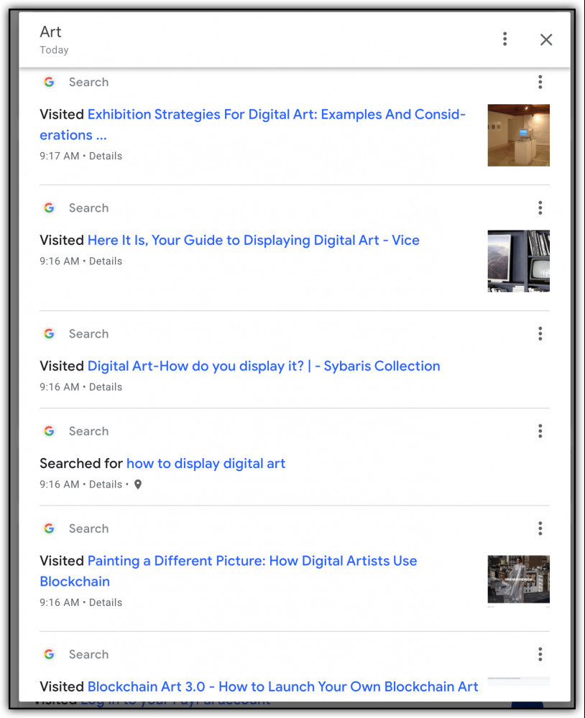The width and height of the screenshot is (585, 718).
Task: View Details for Exhibition Strategies at 9:17 AM
Action: [106, 156]
